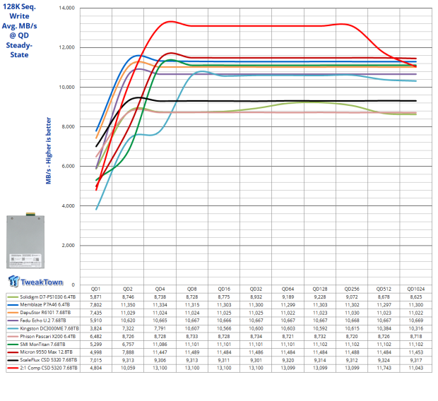Click the 6,000 y-axis label
This screenshot has height=401, width=438.
point(68,166)
